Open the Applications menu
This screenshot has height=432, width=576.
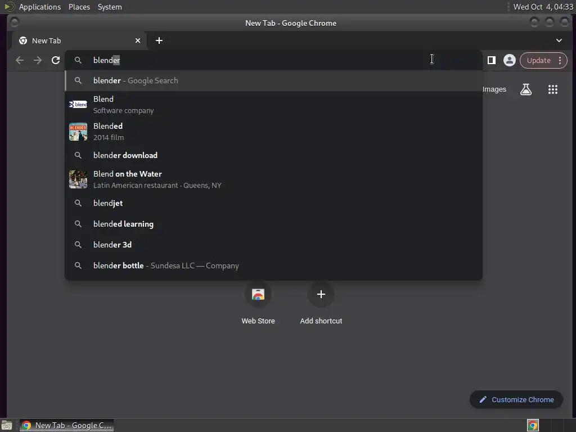coord(40,7)
